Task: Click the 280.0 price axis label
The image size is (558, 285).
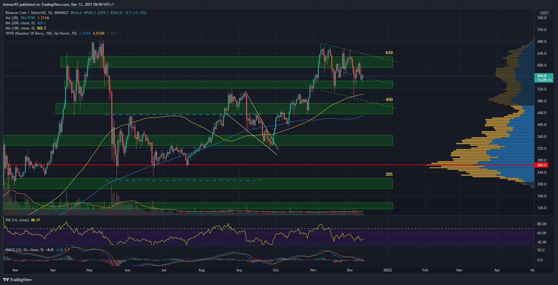Action: point(542,160)
